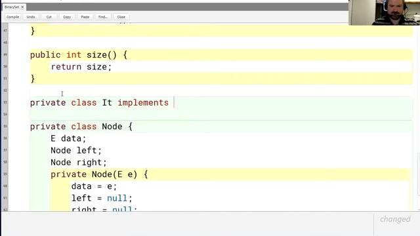
Task: Close the BinarySet tab with X
Action: pyautogui.click(x=22, y=7)
